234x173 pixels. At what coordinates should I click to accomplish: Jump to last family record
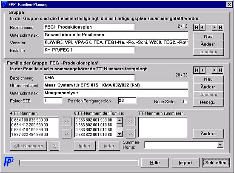220,70
